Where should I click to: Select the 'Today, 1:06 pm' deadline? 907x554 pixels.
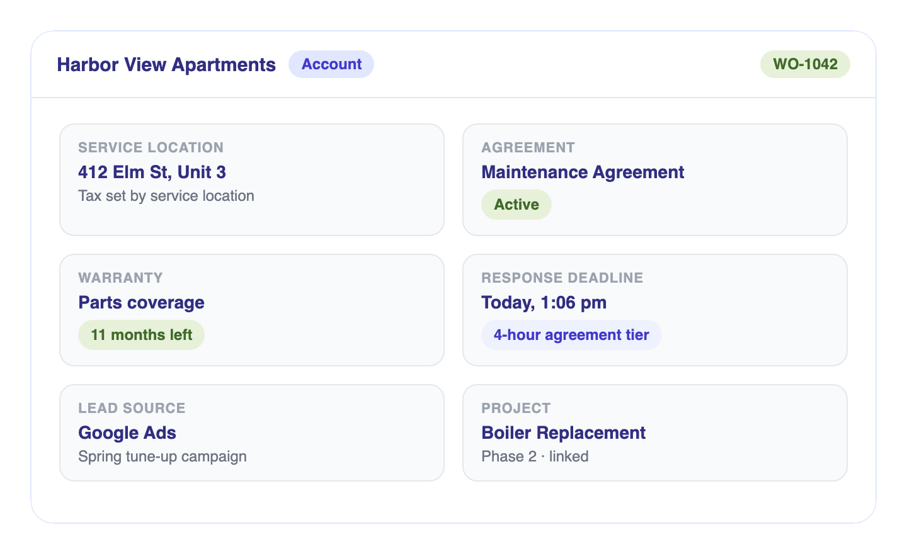(x=544, y=302)
